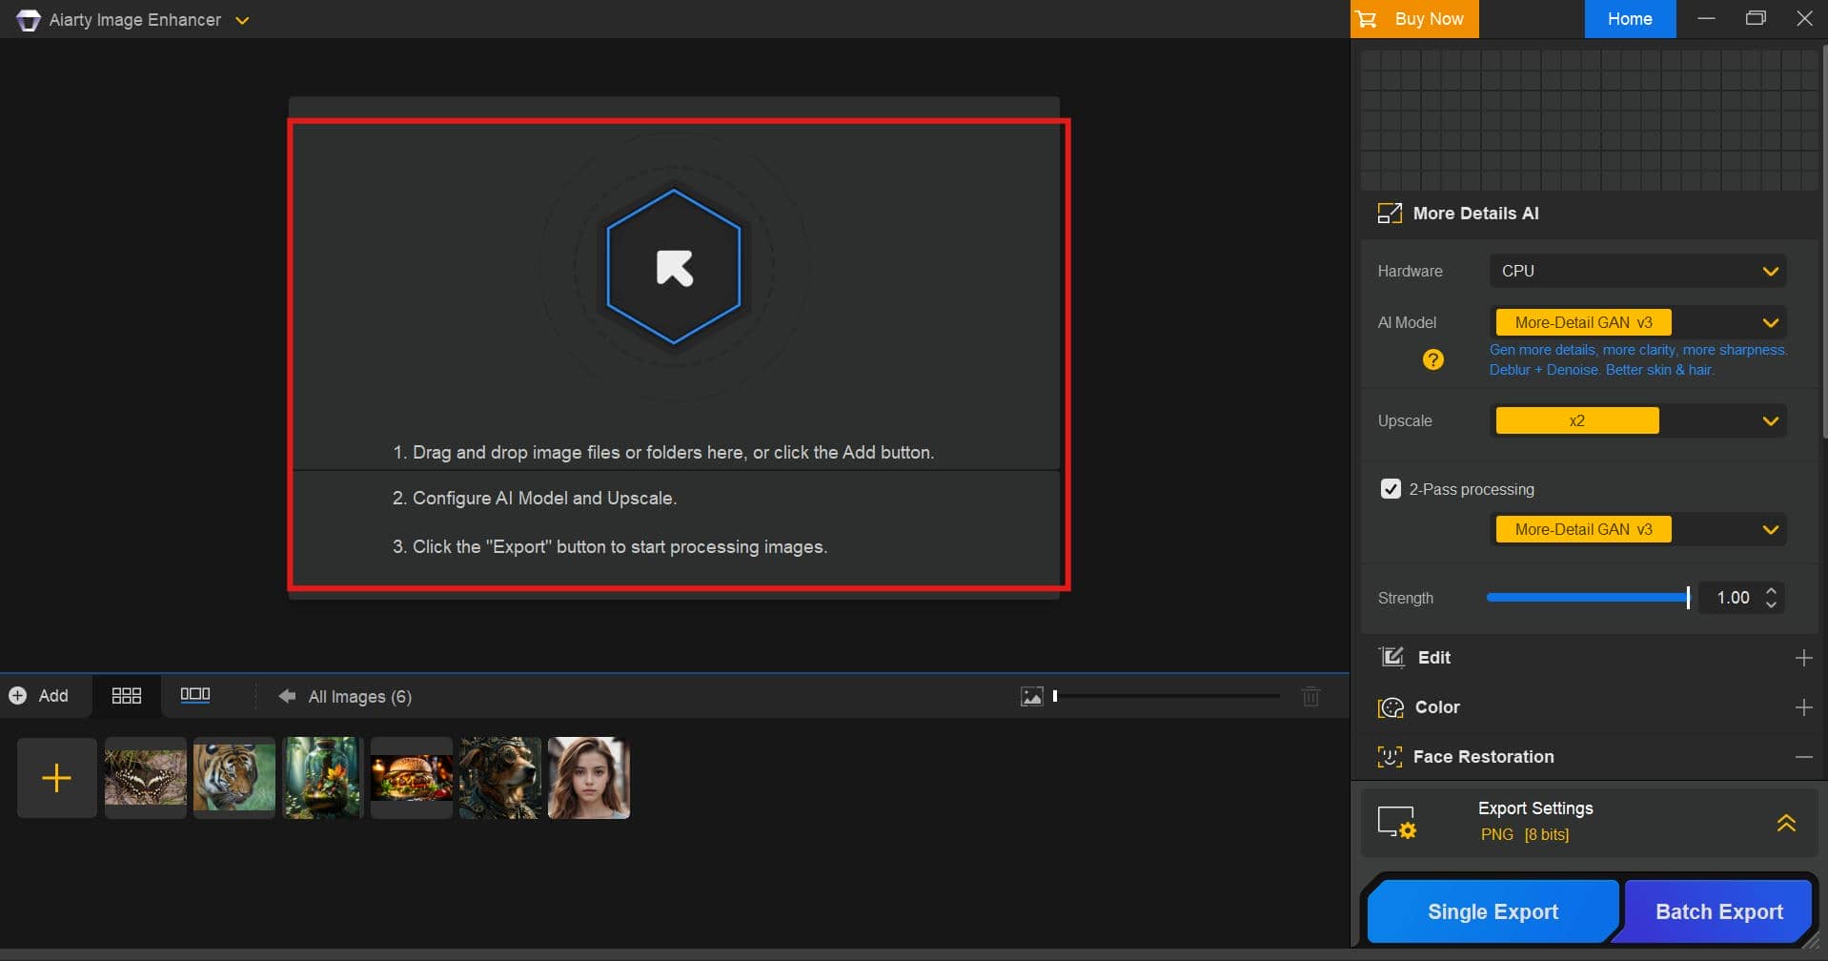Click the yellow question mark help icon
This screenshot has width=1828, height=961.
[x=1432, y=359]
